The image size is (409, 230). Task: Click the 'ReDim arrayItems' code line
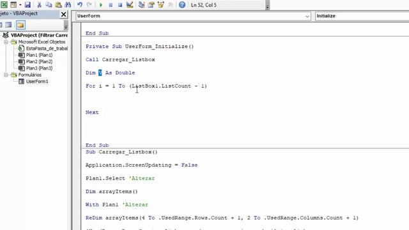click(222, 218)
